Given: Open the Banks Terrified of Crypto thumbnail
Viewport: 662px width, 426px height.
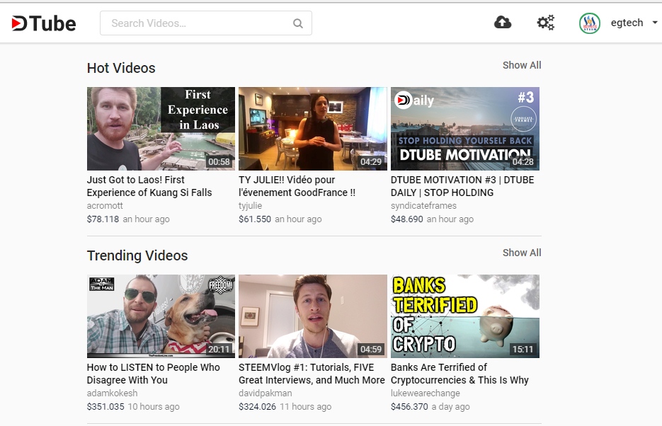Looking at the screenshot, I should 465,316.
